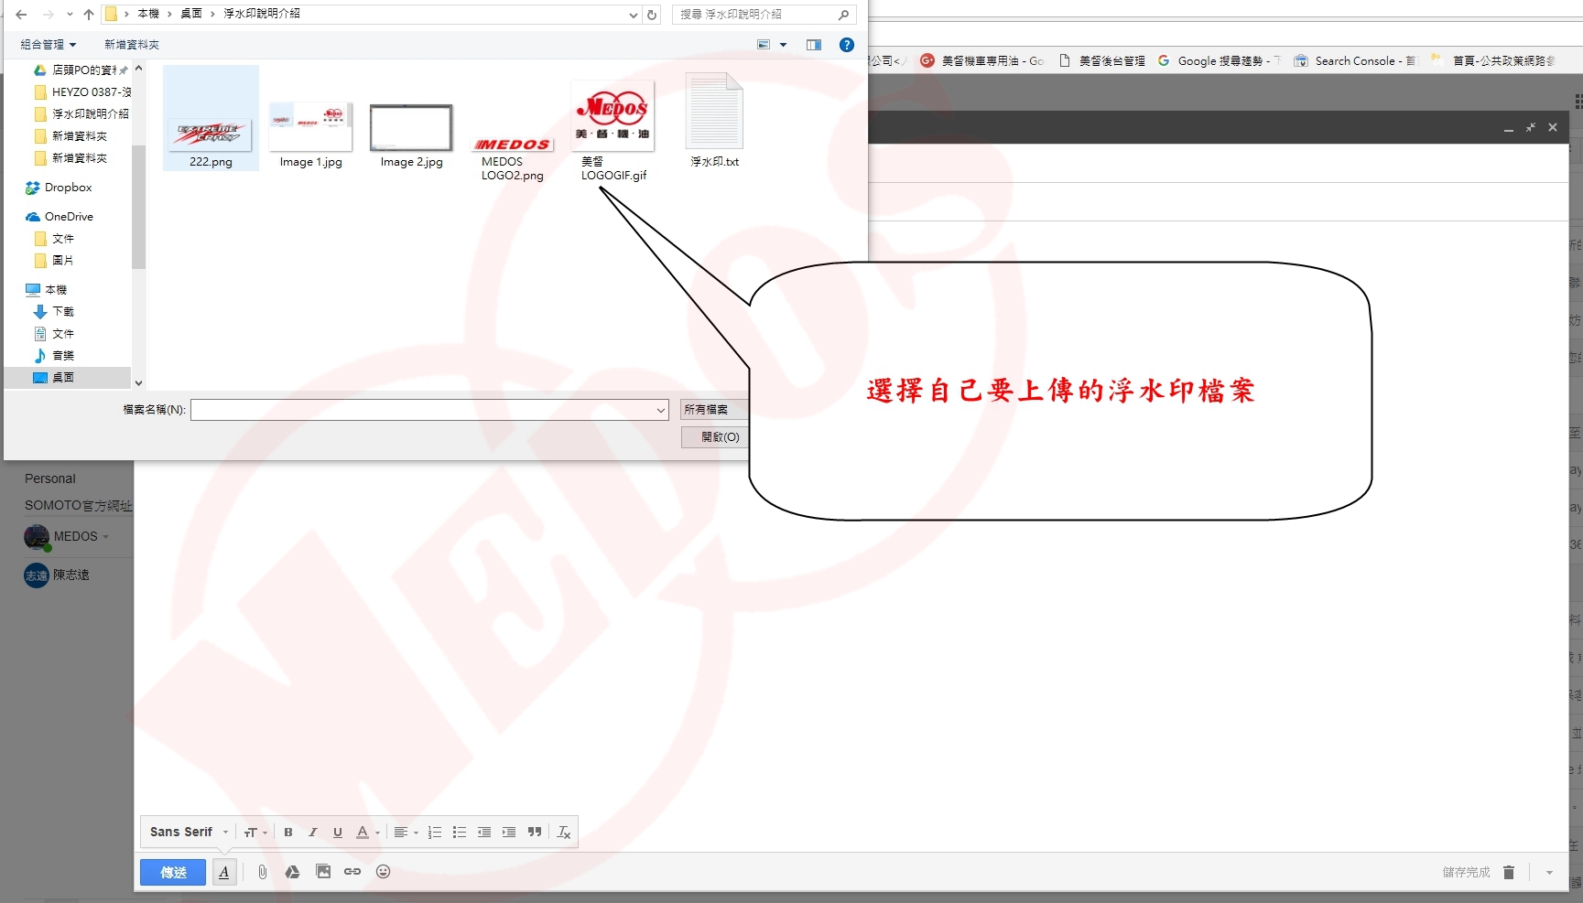This screenshot has width=1583, height=903.
Task: Open more options arrow beside trash
Action: (x=1549, y=873)
